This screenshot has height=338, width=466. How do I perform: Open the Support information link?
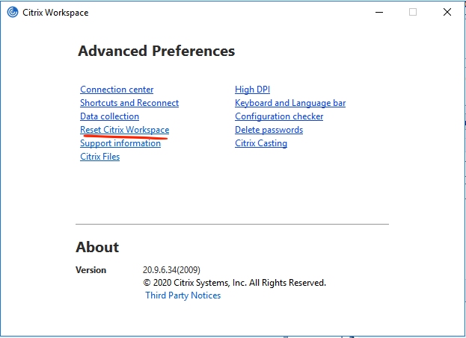[x=120, y=143]
